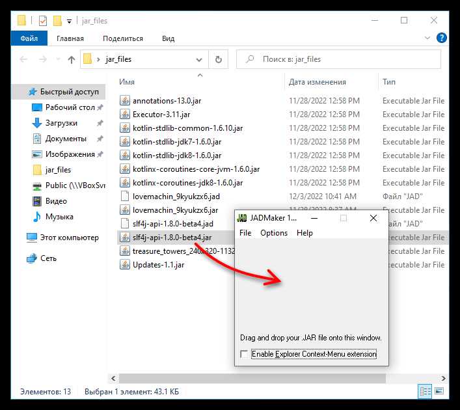Open Customize Quick Access Toolbar dropdown
This screenshot has height=410, width=460.
click(69, 21)
